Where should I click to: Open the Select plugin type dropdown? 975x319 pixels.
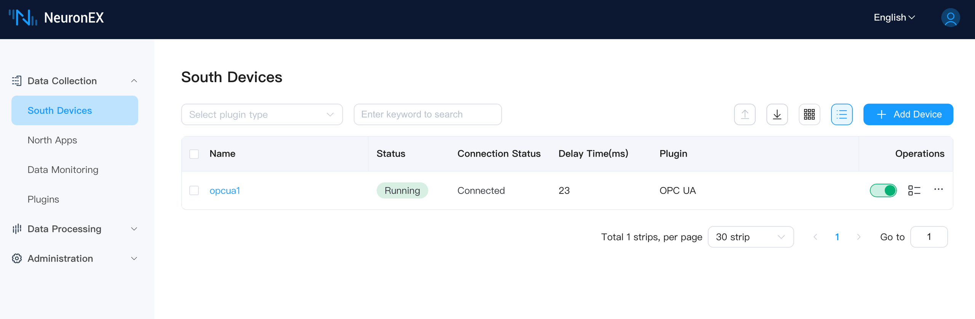[x=262, y=114]
